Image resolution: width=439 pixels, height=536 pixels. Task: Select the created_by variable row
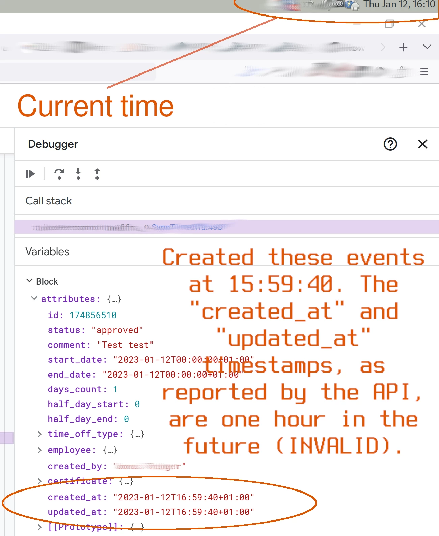(x=116, y=466)
